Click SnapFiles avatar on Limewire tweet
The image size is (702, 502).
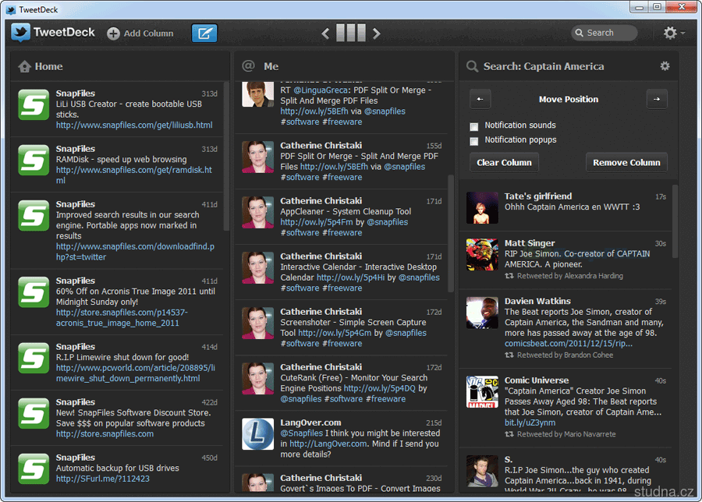(34, 358)
